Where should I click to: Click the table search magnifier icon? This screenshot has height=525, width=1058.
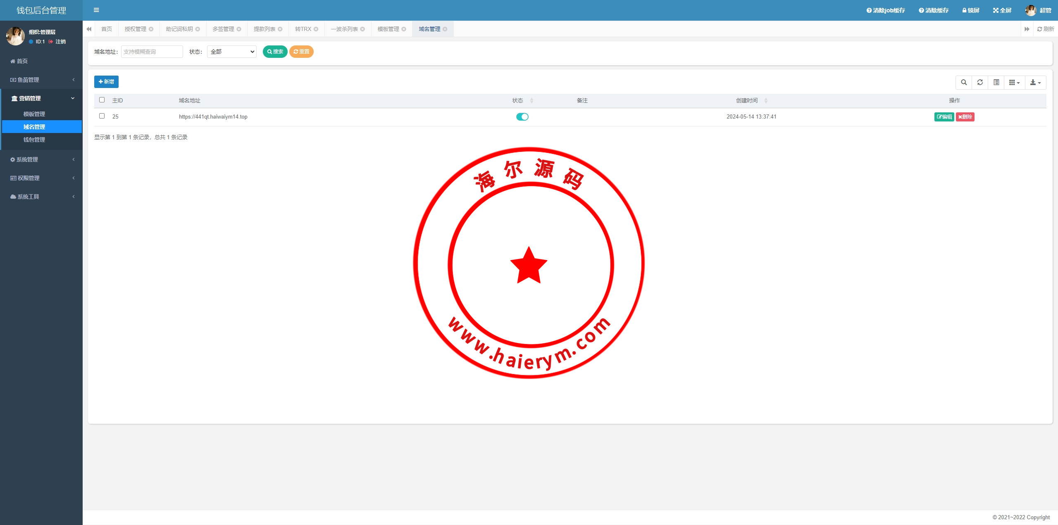964,83
